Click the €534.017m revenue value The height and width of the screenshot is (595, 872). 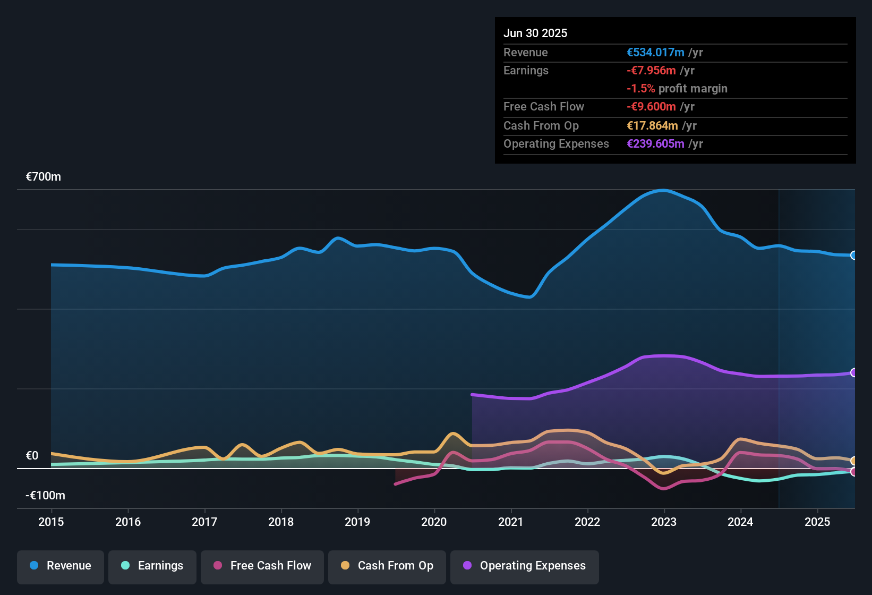coord(655,53)
